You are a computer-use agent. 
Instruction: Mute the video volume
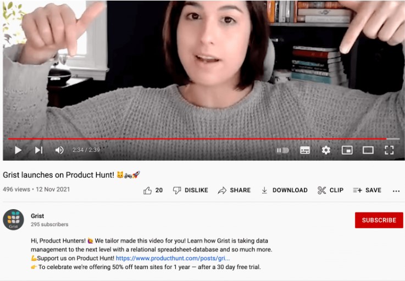pyautogui.click(x=59, y=150)
